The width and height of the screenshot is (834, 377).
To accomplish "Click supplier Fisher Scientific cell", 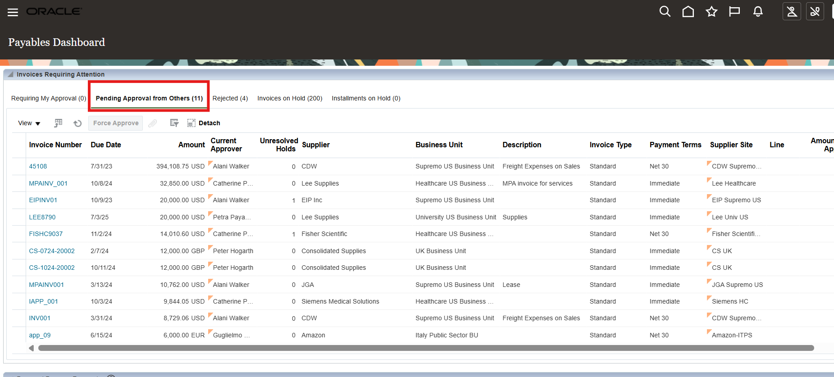I will click(x=324, y=234).
